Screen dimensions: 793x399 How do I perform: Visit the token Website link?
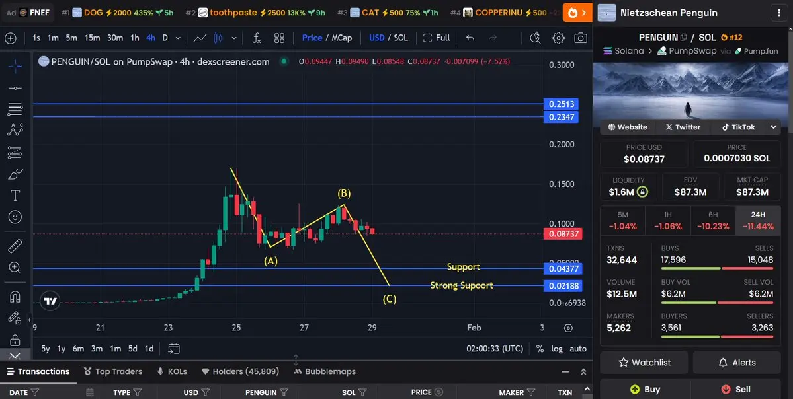pyautogui.click(x=628, y=127)
